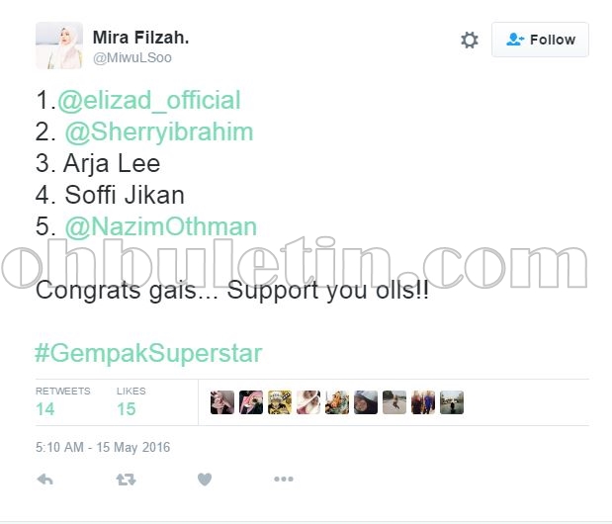Image resolution: width=612 pixels, height=524 pixels.
Task: View the 15 likes list
Action: pyautogui.click(x=131, y=402)
